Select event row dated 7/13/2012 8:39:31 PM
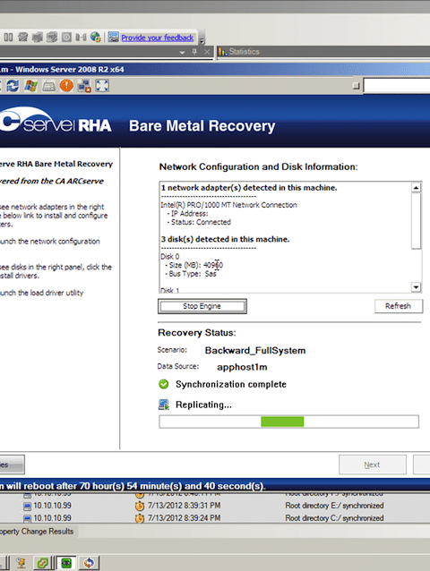Screen dimensions: 430x571 [x=215, y=506]
